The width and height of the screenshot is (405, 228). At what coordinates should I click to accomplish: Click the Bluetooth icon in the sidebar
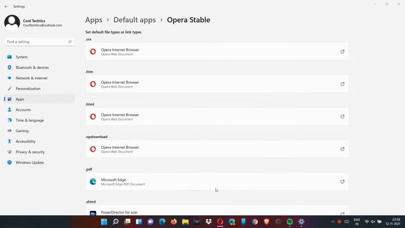pyautogui.click(x=9, y=68)
